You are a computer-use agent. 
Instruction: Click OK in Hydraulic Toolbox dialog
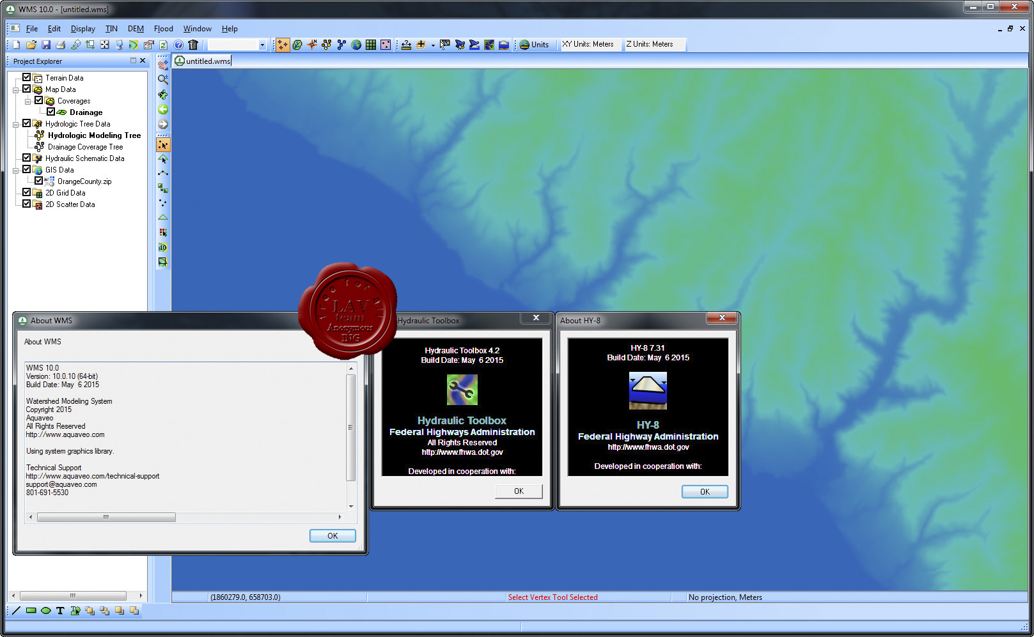click(x=519, y=491)
